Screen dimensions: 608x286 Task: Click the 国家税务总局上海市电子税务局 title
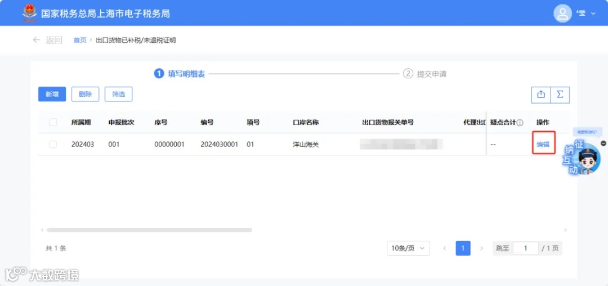pos(105,14)
